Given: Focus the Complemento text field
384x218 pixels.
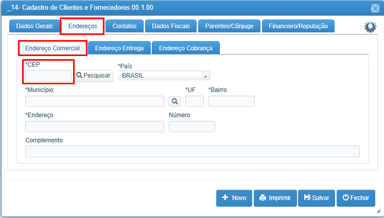Looking at the screenshot, I should pos(193,152).
